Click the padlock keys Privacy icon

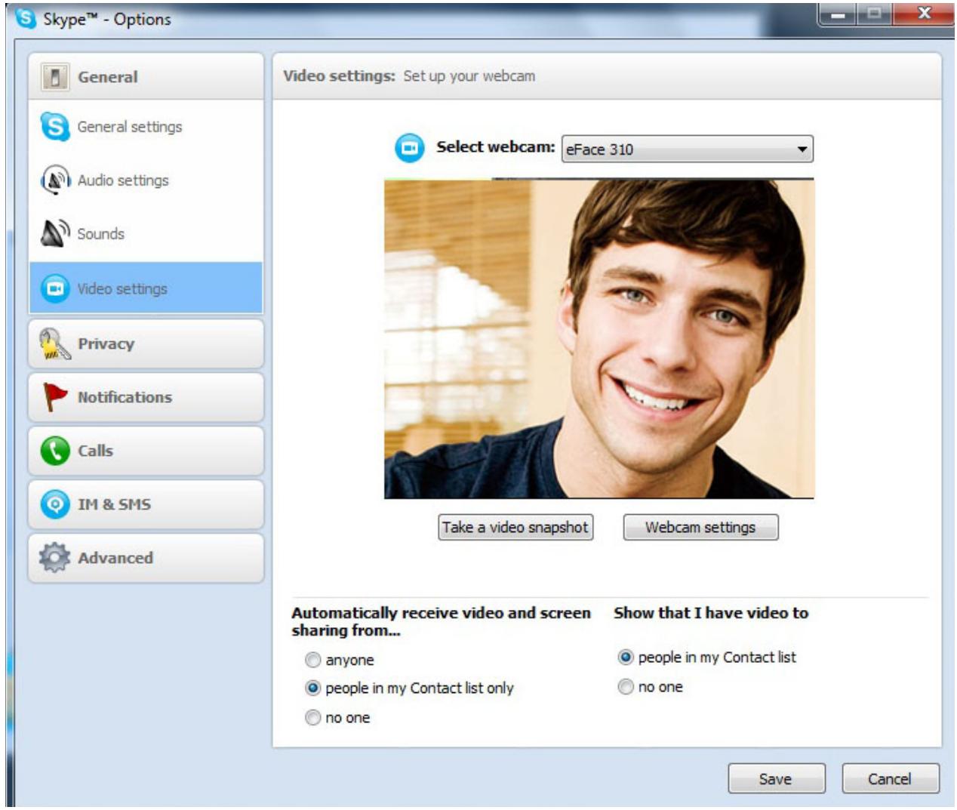[54, 343]
